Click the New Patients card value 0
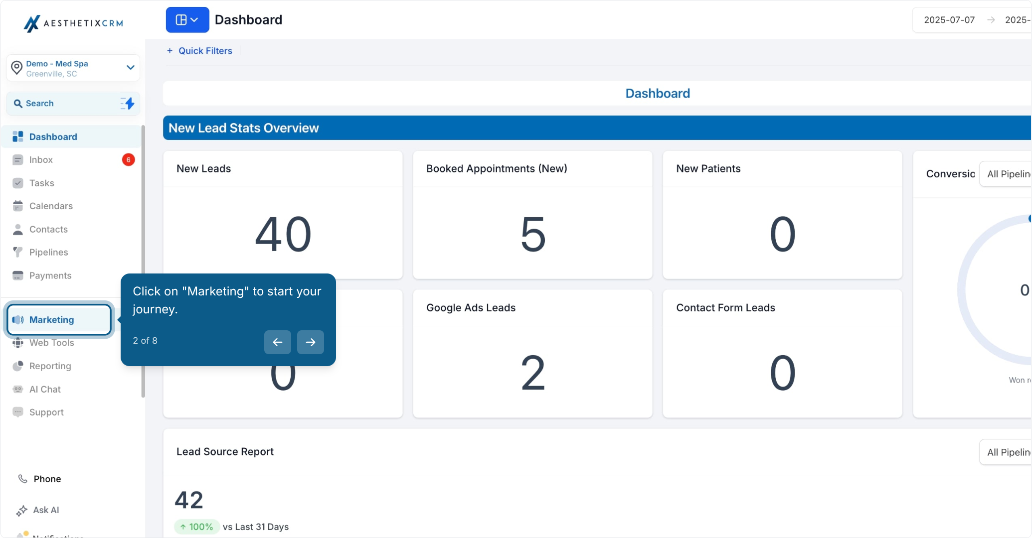The image size is (1032, 538). coord(782,234)
